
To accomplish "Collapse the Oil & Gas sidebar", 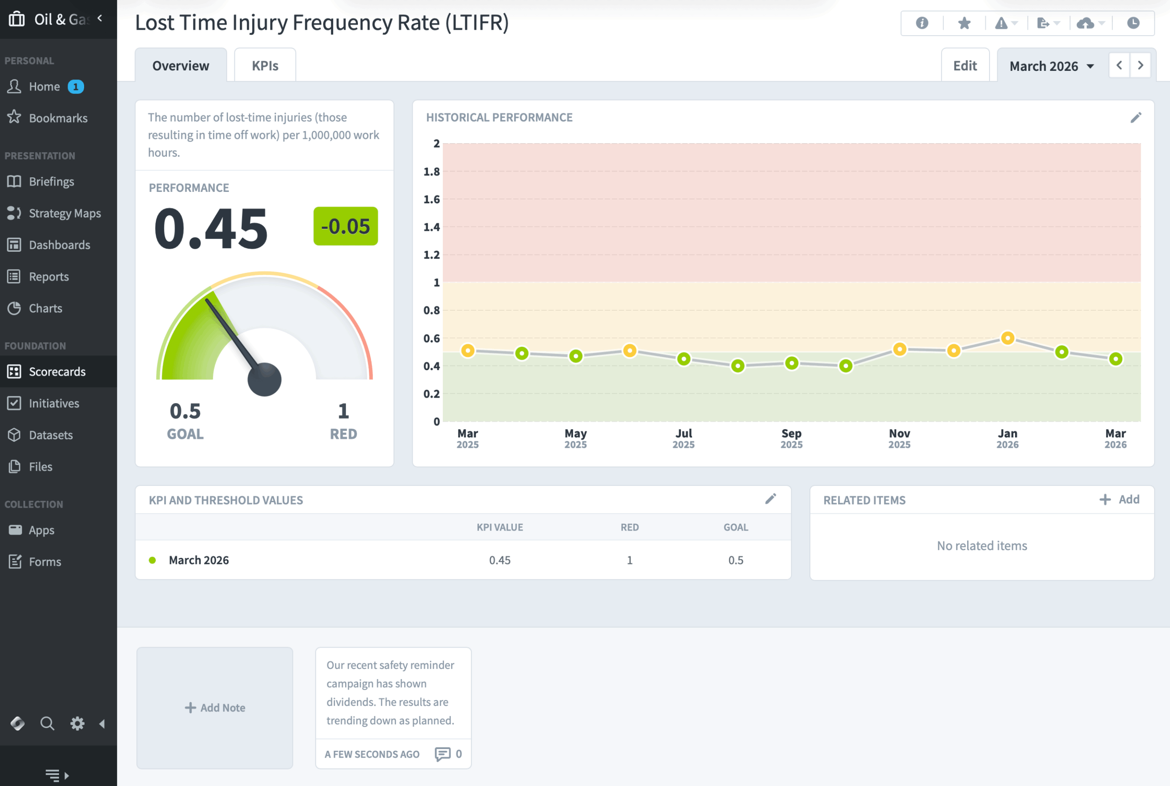I will tap(99, 18).
